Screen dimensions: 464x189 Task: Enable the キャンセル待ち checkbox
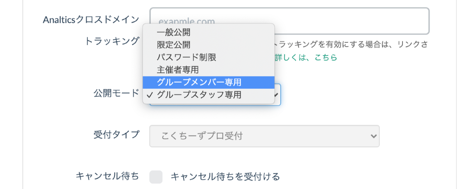point(156,177)
